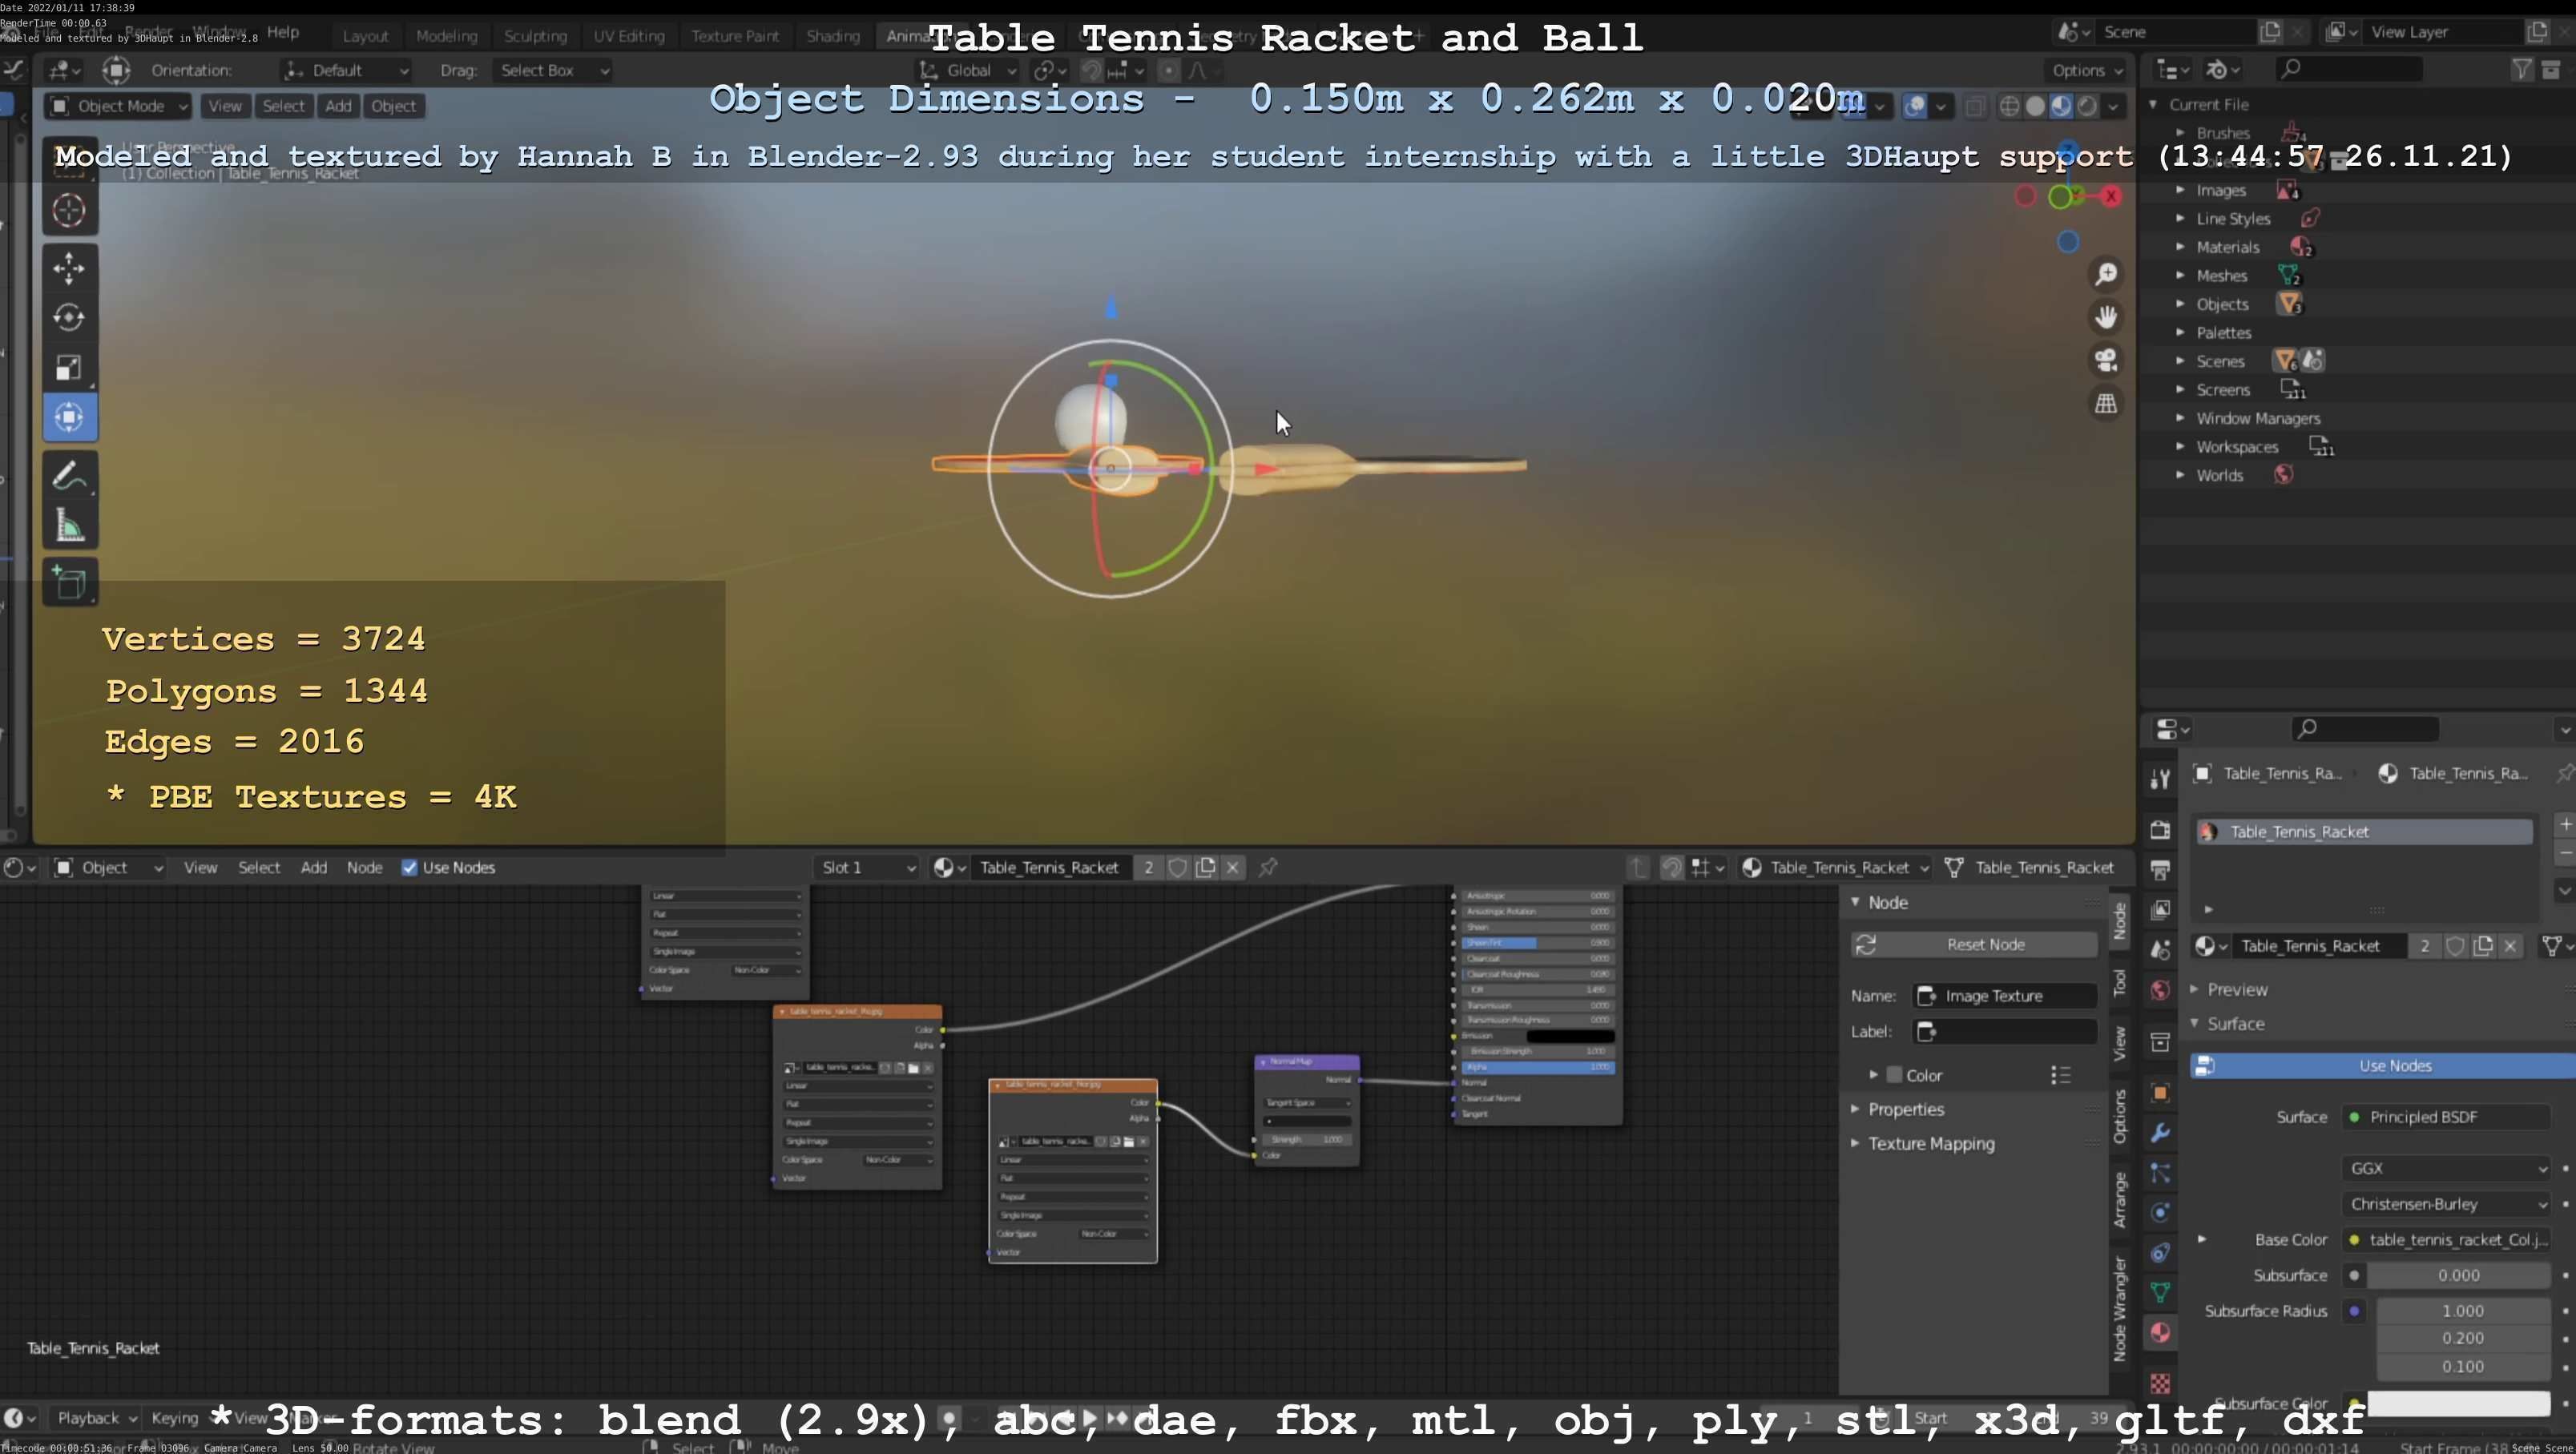Click the Subsurface Color white swatch

click(2458, 1403)
